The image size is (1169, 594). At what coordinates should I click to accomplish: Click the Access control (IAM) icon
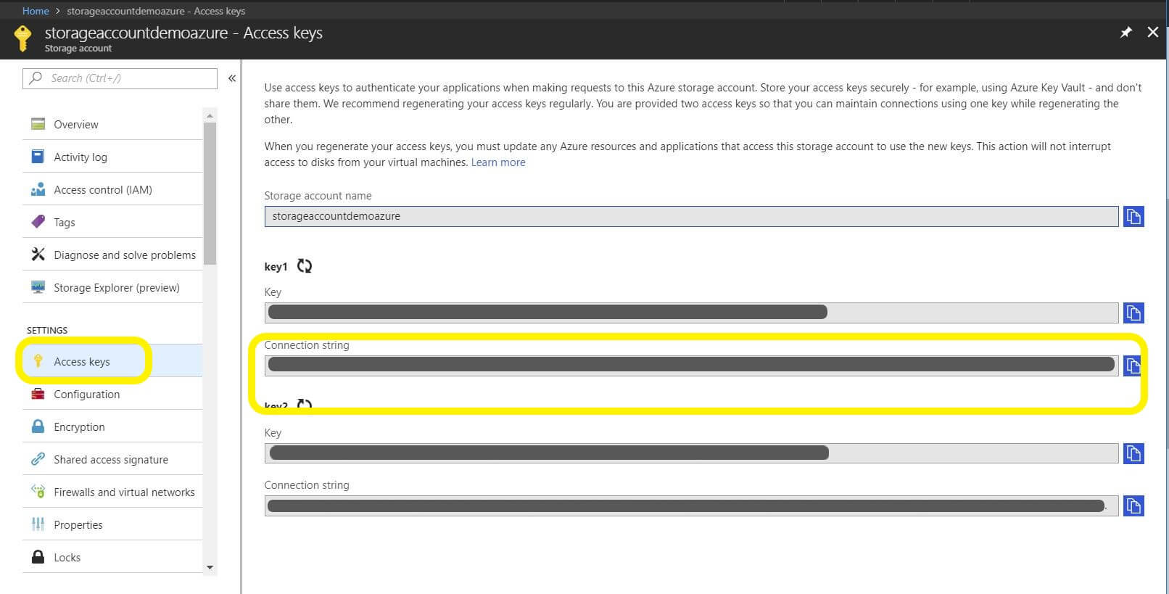coord(38,189)
